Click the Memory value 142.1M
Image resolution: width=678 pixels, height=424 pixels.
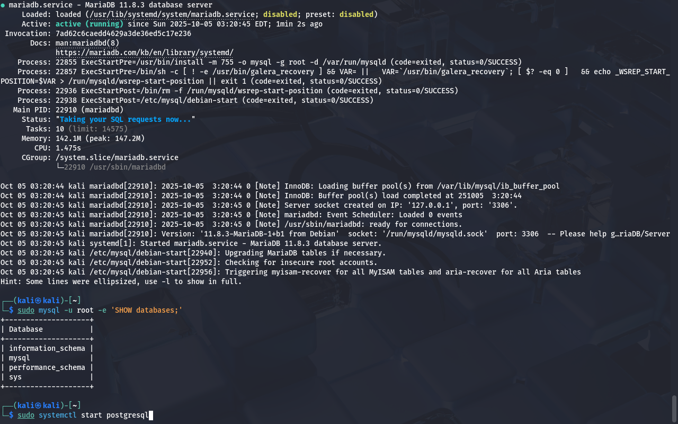point(68,138)
